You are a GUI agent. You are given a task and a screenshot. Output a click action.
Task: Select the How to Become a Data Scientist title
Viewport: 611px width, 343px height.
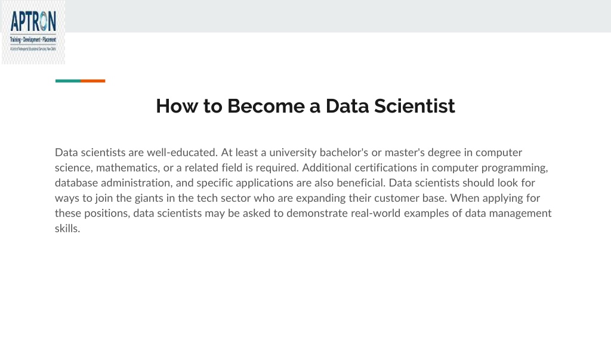(x=305, y=106)
